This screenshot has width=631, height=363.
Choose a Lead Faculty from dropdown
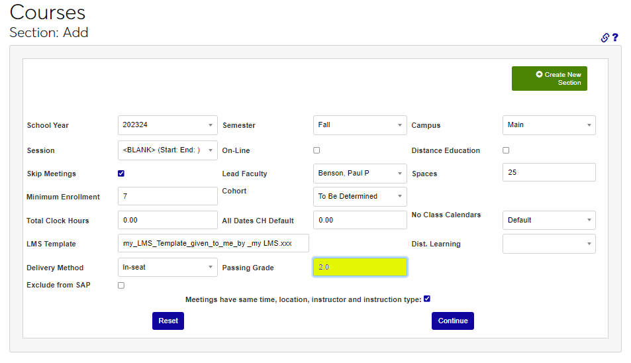[x=360, y=174]
